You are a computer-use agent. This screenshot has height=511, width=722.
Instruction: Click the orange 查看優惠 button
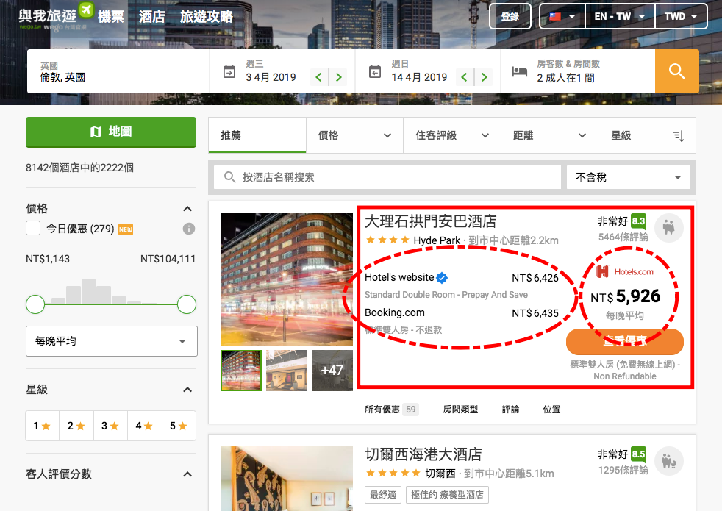[625, 341]
